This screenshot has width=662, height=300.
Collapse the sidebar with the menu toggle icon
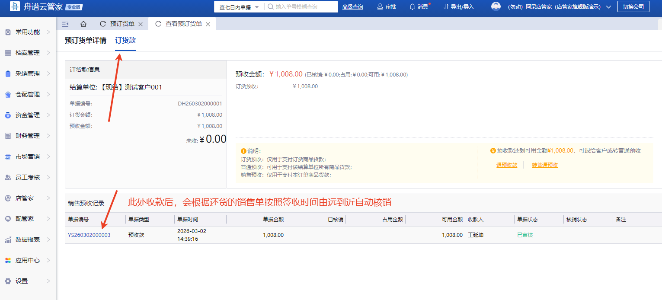(65, 24)
